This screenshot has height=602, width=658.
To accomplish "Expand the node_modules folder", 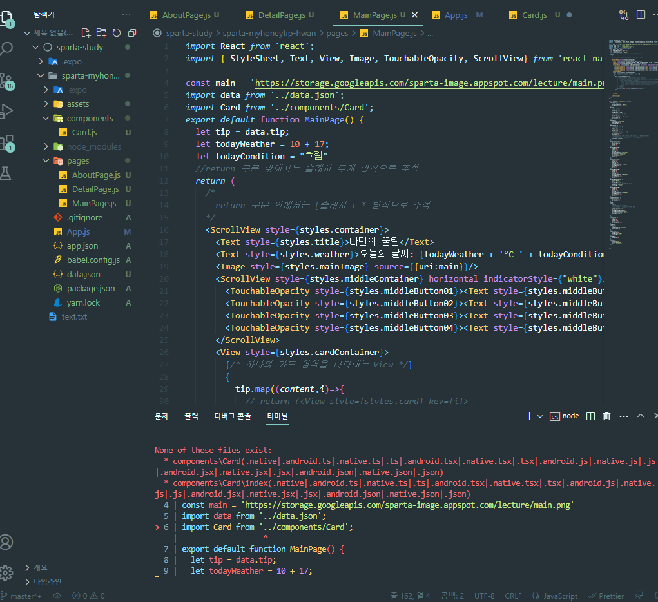I will coord(93,146).
